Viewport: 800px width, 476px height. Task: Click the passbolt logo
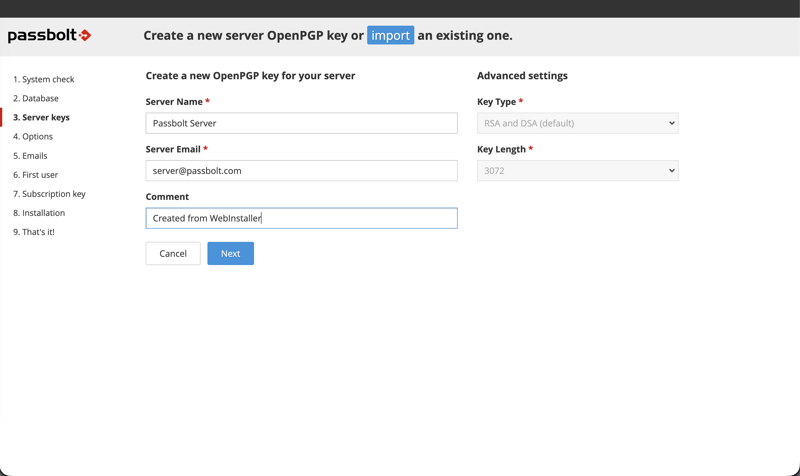[x=49, y=35]
